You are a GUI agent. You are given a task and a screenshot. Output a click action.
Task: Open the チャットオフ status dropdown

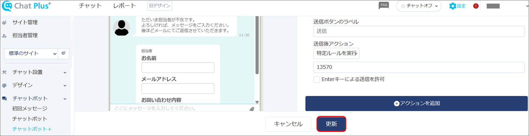[419, 6]
